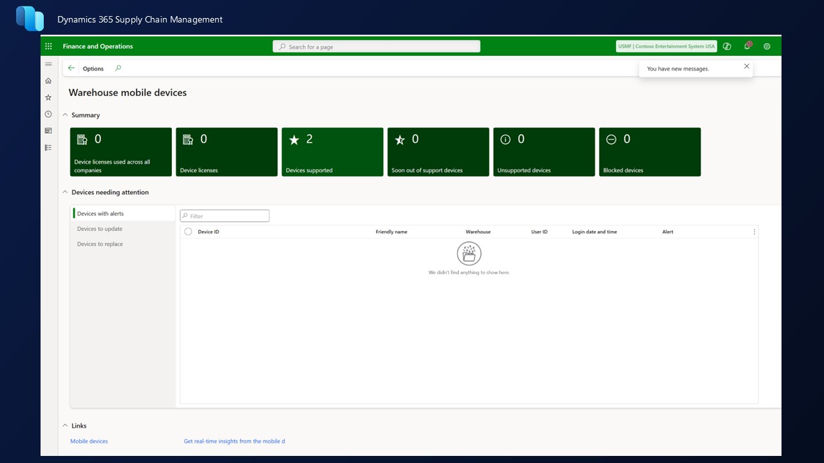Screen dimensions: 824x463
Task: Collapse the Summary section
Action: click(x=65, y=115)
